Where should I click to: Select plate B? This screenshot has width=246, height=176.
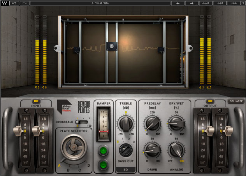[x=69, y=170]
